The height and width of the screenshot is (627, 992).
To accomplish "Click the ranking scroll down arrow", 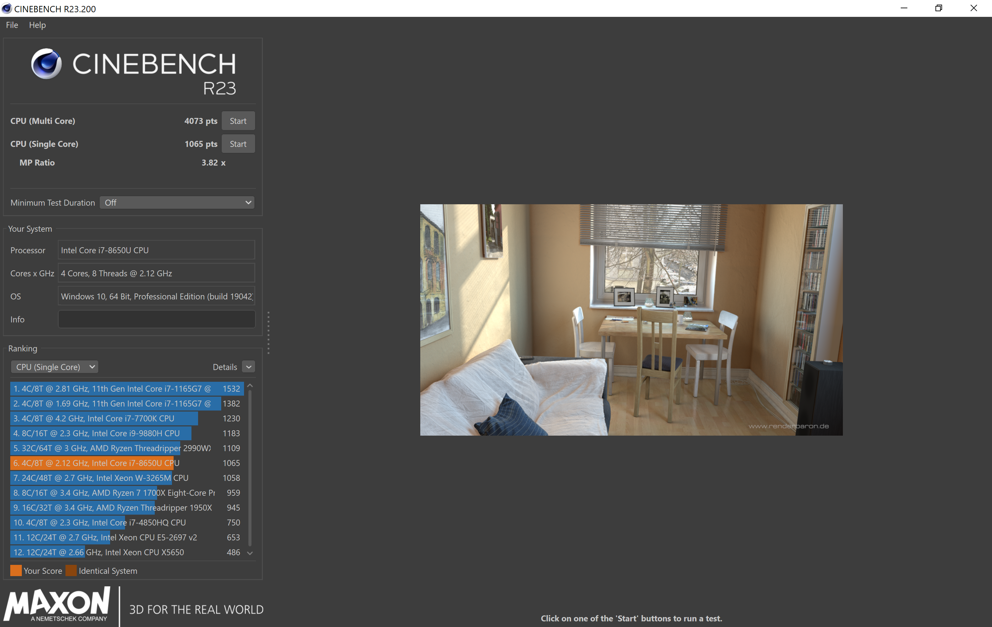I will [250, 553].
